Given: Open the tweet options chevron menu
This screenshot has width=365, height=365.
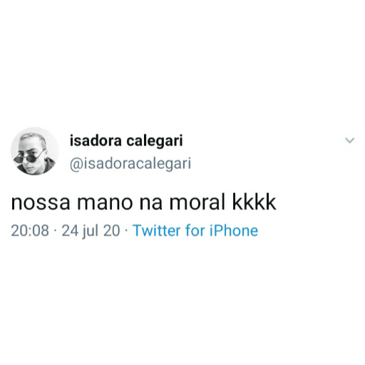Looking at the screenshot, I should coord(349,140).
